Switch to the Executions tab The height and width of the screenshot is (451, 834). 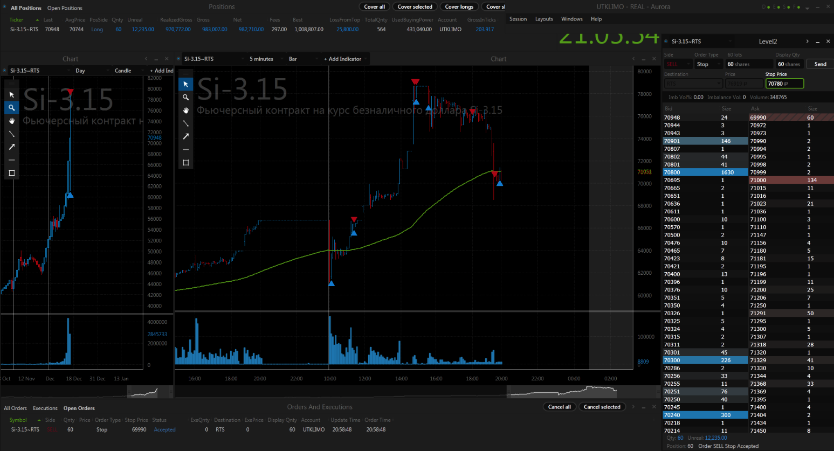click(x=45, y=408)
